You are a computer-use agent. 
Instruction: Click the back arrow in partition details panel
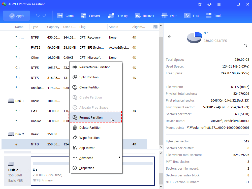point(170,37)
